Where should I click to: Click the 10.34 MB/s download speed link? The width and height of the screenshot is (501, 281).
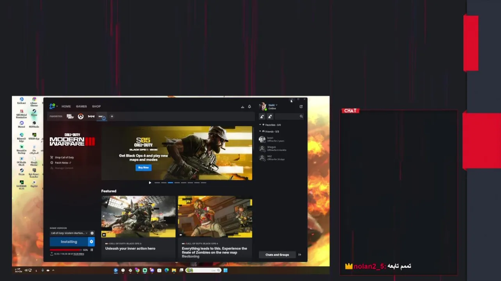(x=78, y=254)
